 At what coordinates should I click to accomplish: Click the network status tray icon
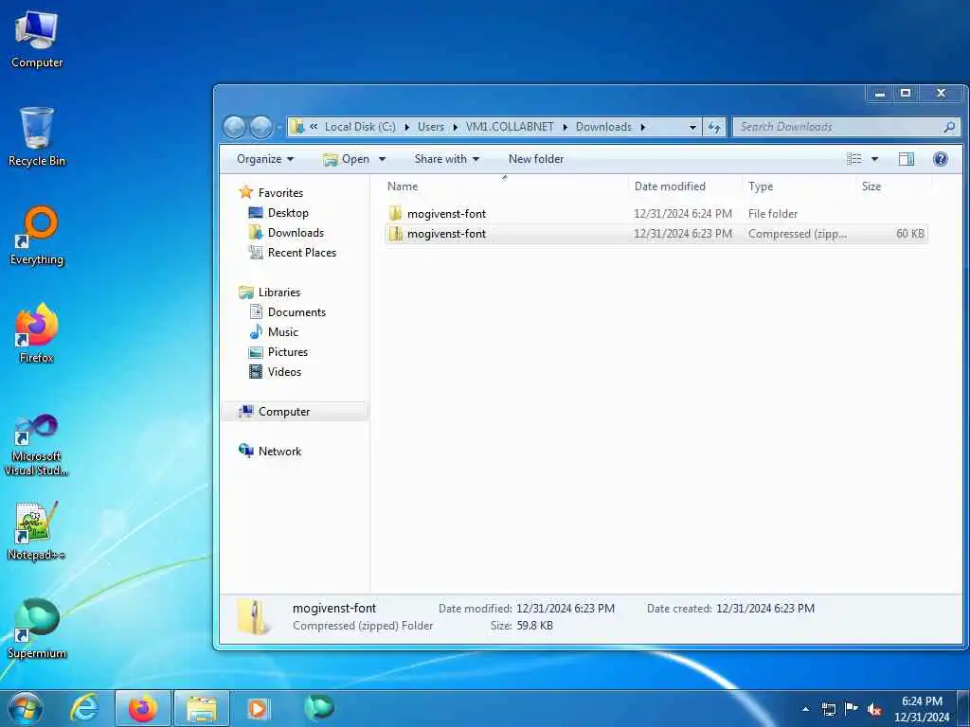[x=828, y=709]
